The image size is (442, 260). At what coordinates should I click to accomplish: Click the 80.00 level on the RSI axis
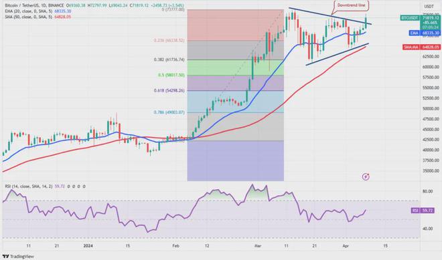428,191
